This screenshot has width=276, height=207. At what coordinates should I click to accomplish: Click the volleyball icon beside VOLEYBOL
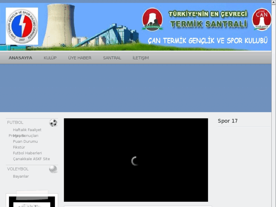point(53,169)
